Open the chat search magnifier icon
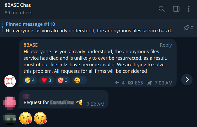The width and height of the screenshot is (197, 127). [162, 9]
